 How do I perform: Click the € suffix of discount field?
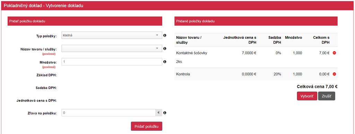click(159, 113)
